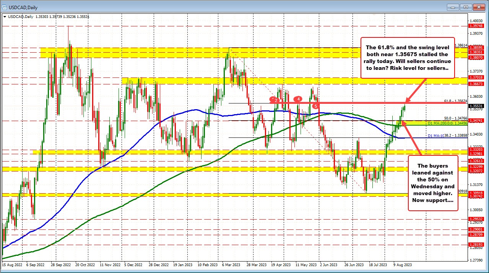Click the sellers risk level annotation box
The width and height of the screenshot is (489, 273).
(x=408, y=56)
